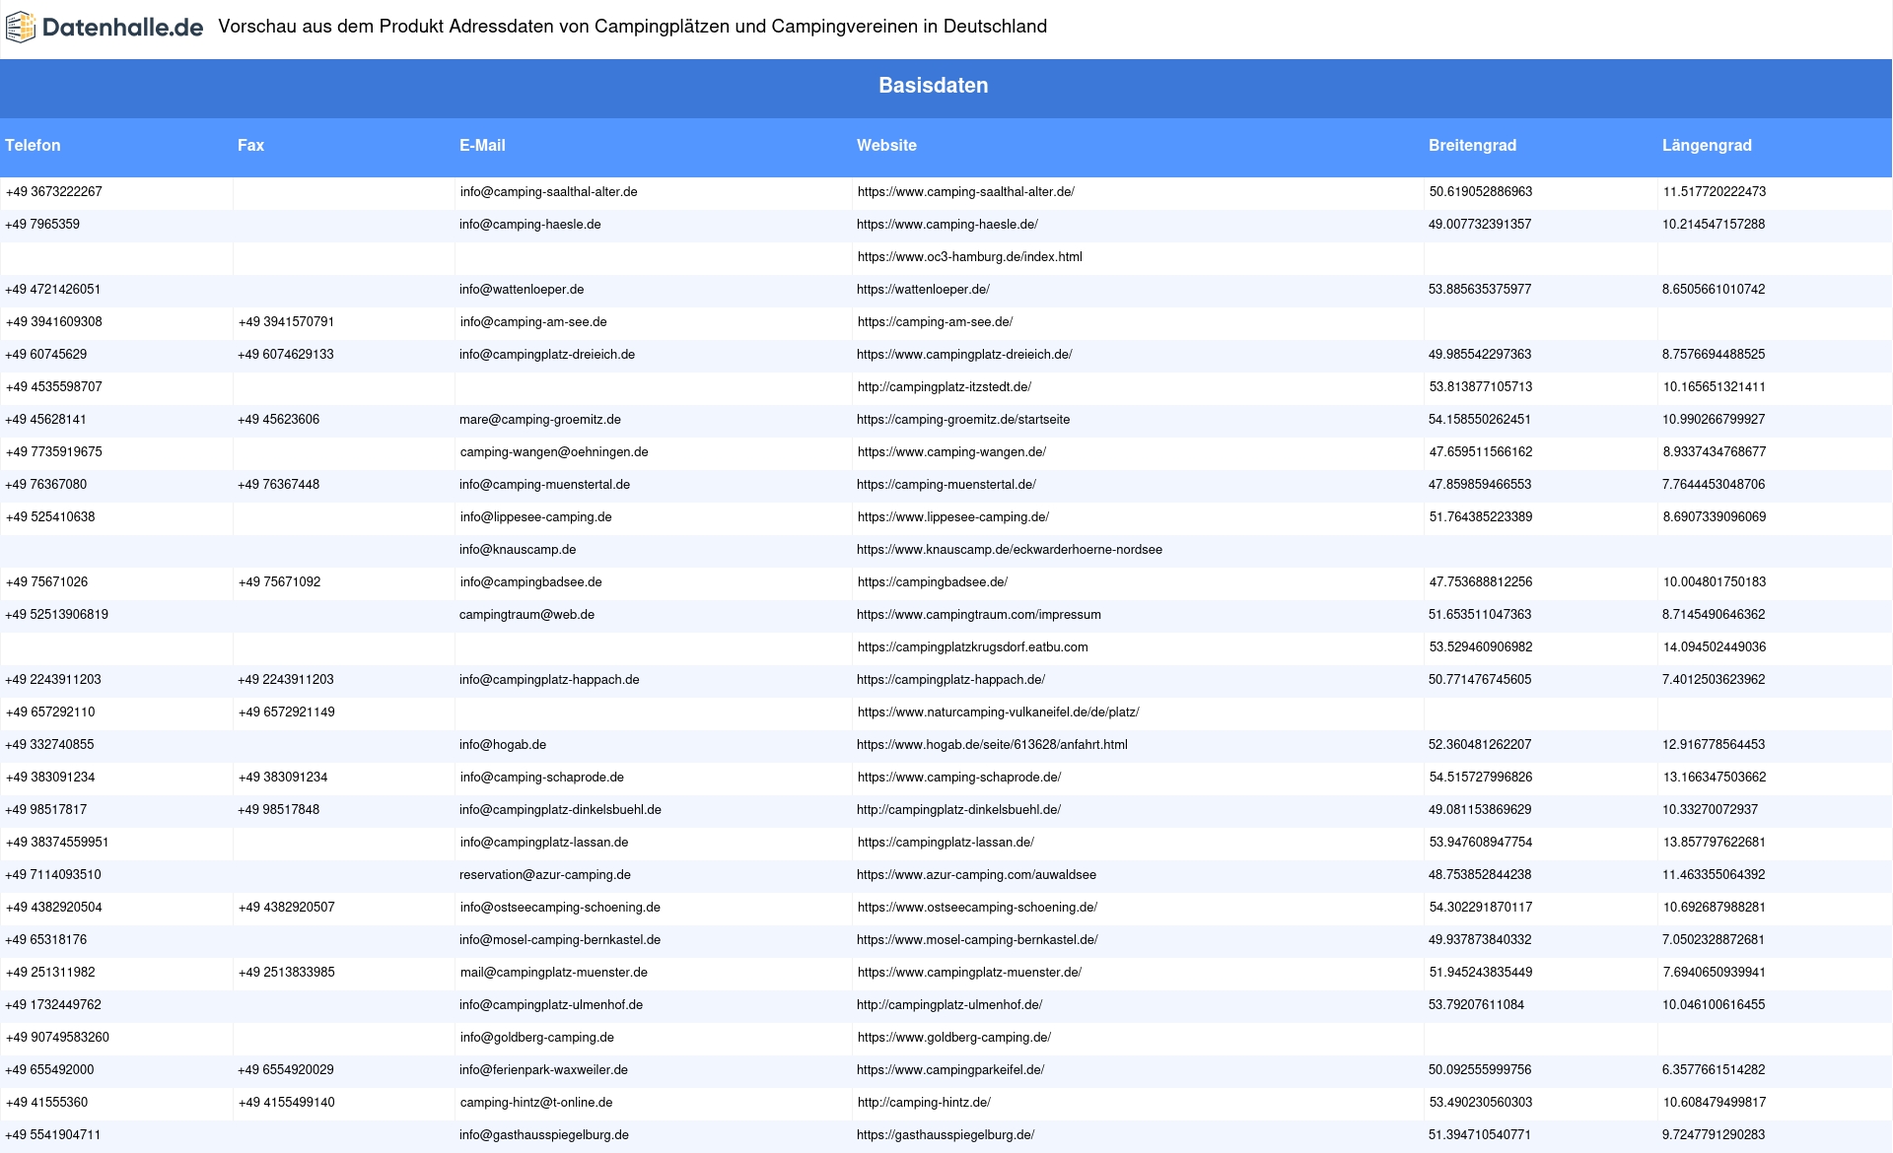Open https://www.campingparkeifel.de/ link
Viewport: 1893px width, 1153px height.
[950, 1070]
